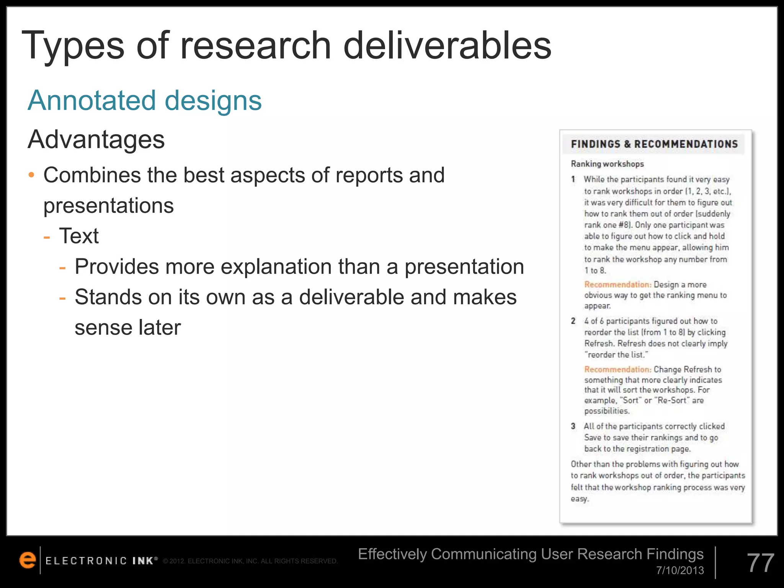
Task: Click the 'ELECTRONIC INK' wordmark in footer
Action: pos(101,561)
